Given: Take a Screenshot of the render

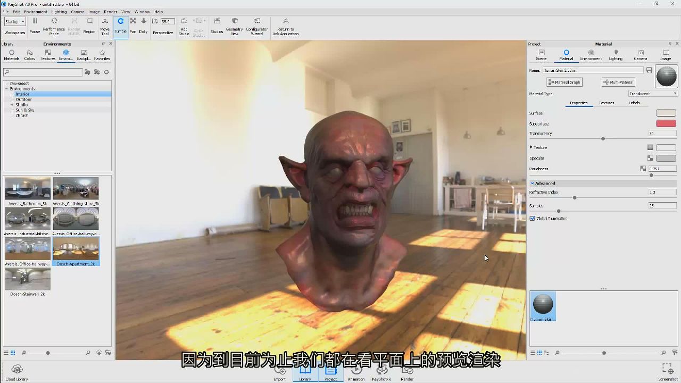Looking at the screenshot, I should [668, 372].
